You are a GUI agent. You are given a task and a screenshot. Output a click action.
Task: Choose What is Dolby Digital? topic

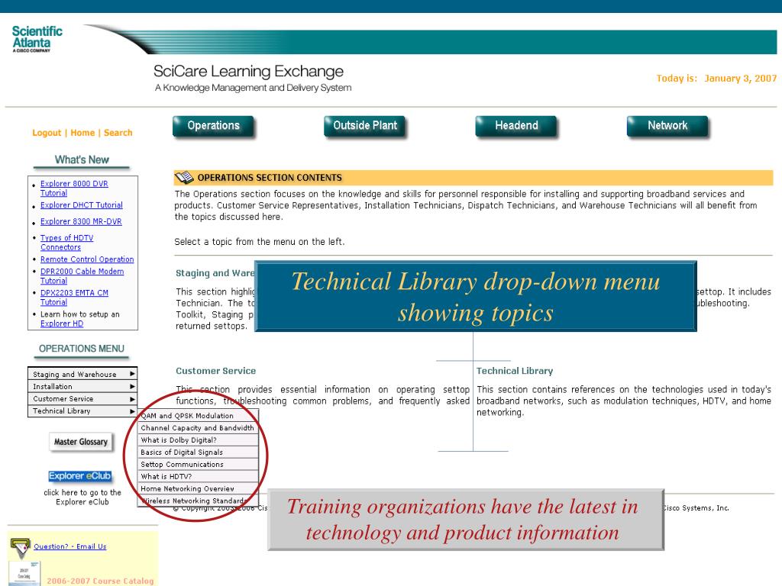[198, 440]
